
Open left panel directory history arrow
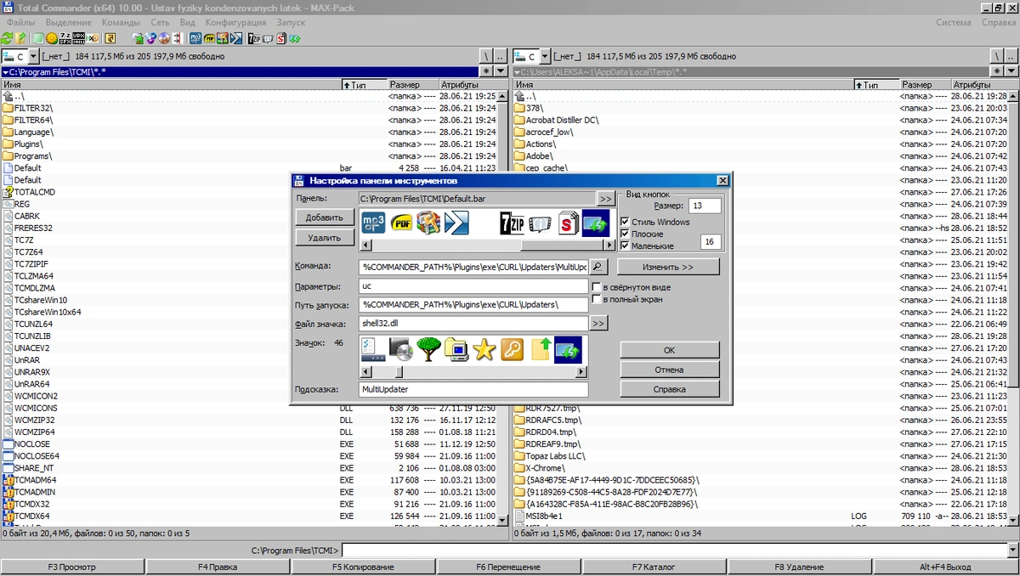(499, 71)
